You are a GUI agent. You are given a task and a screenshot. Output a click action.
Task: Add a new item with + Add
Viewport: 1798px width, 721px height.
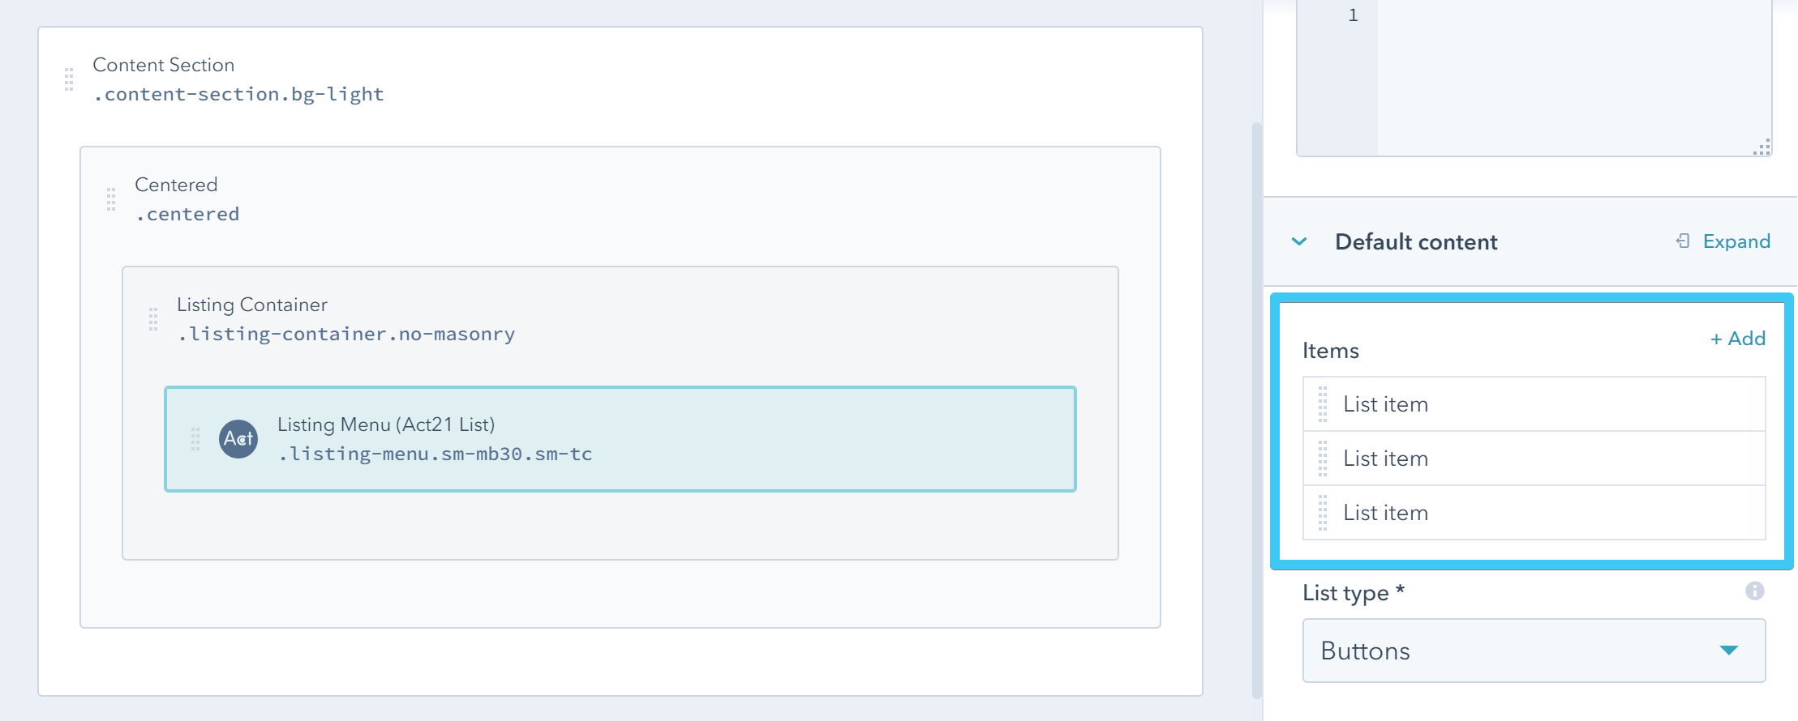[1737, 339]
